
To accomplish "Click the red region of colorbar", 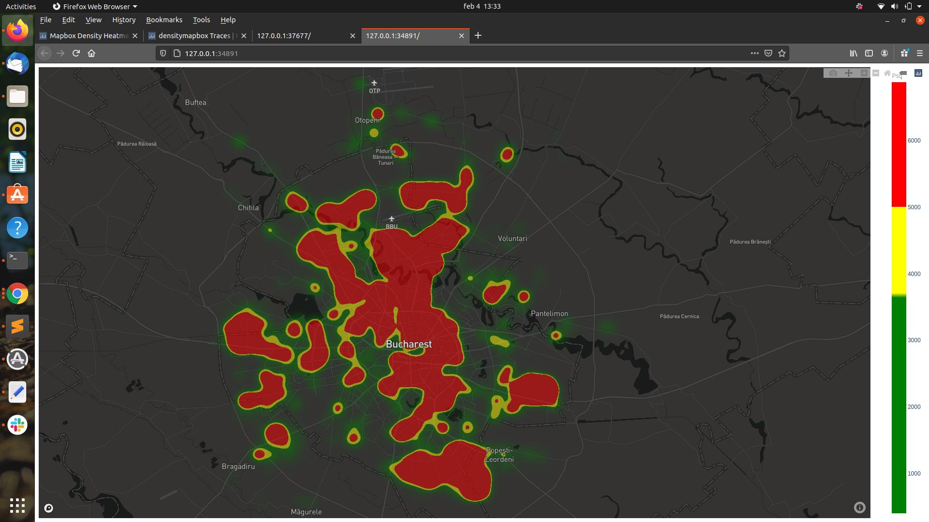I will click(x=899, y=145).
